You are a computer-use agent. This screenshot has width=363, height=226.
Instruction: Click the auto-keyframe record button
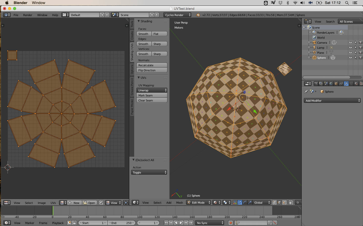click(230, 223)
